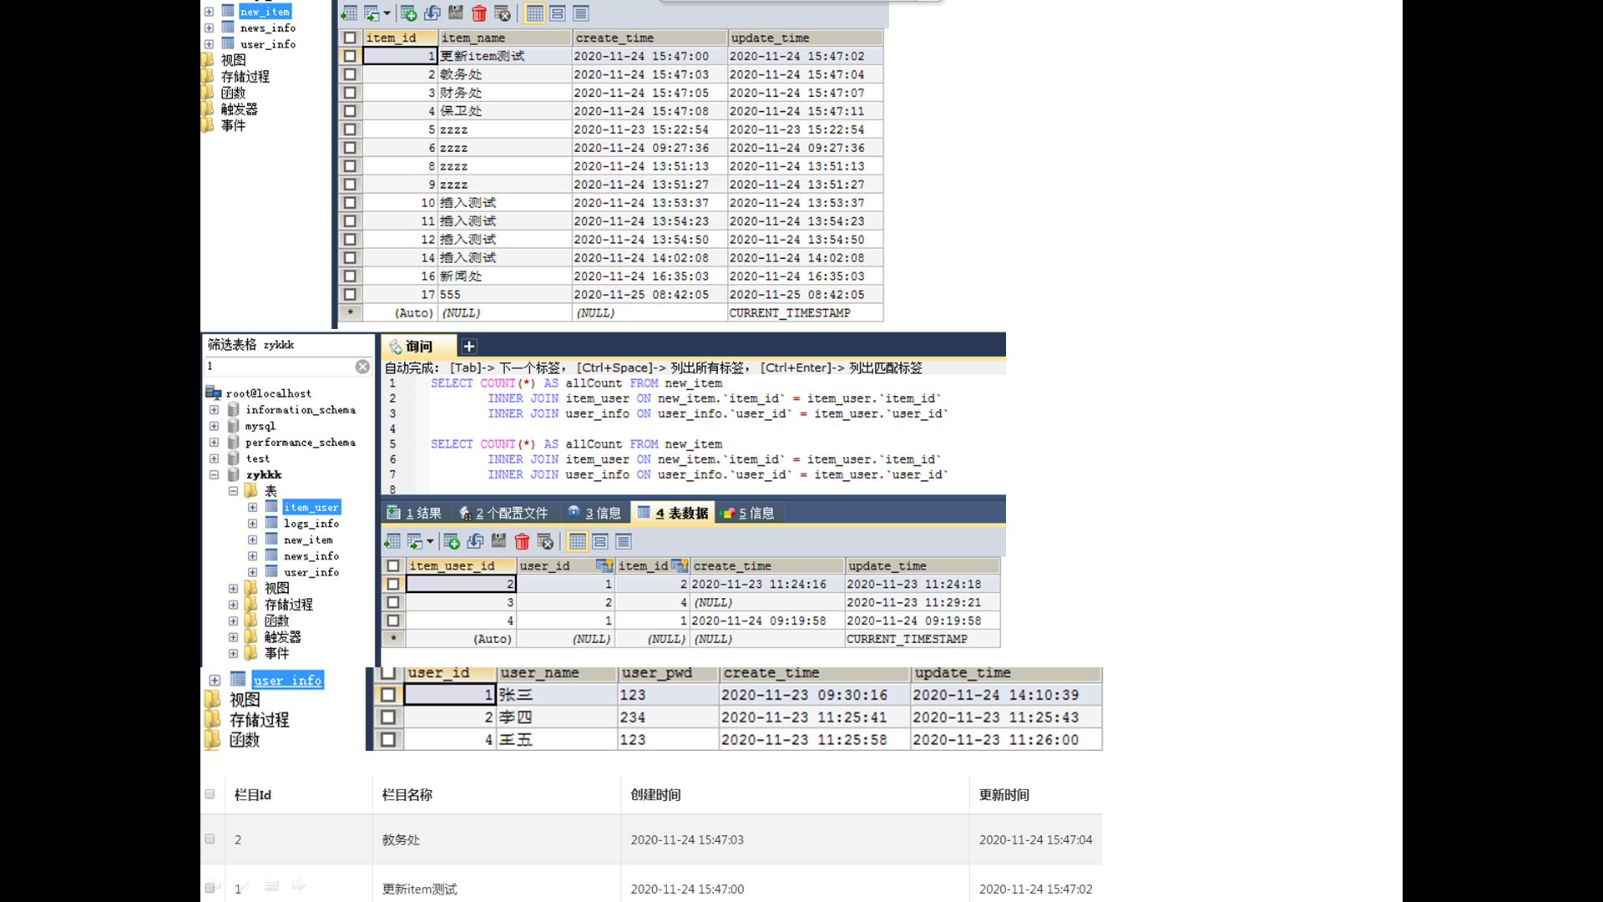The width and height of the screenshot is (1603, 902).
Task: Expand the information_schema database node
Action: point(214,410)
